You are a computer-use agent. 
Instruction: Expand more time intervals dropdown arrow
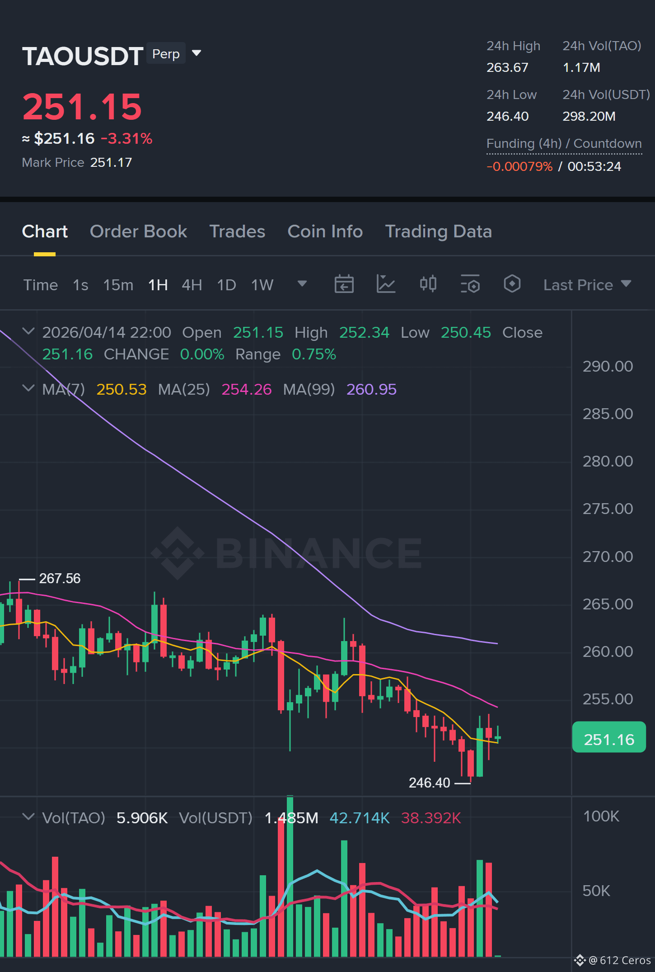[x=302, y=284]
